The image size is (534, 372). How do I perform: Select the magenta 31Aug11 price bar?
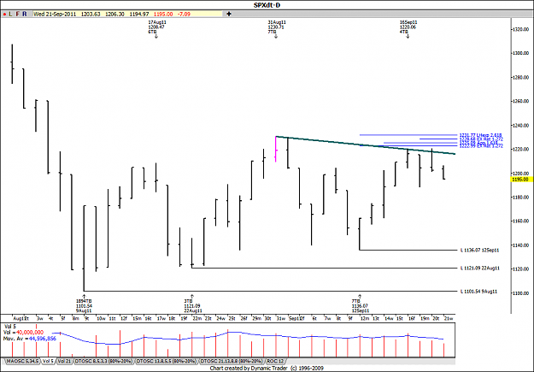[x=275, y=149]
